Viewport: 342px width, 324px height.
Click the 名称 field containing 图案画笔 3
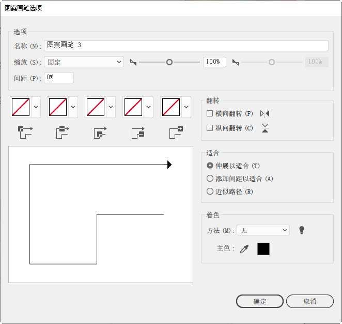coord(186,46)
